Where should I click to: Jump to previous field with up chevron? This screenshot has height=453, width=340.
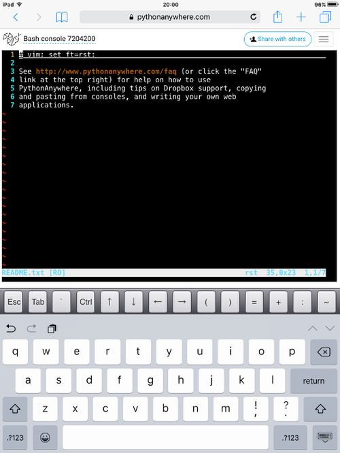click(313, 329)
